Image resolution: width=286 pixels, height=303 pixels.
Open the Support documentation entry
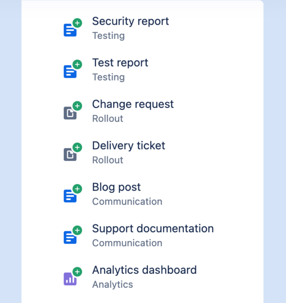pos(153,228)
